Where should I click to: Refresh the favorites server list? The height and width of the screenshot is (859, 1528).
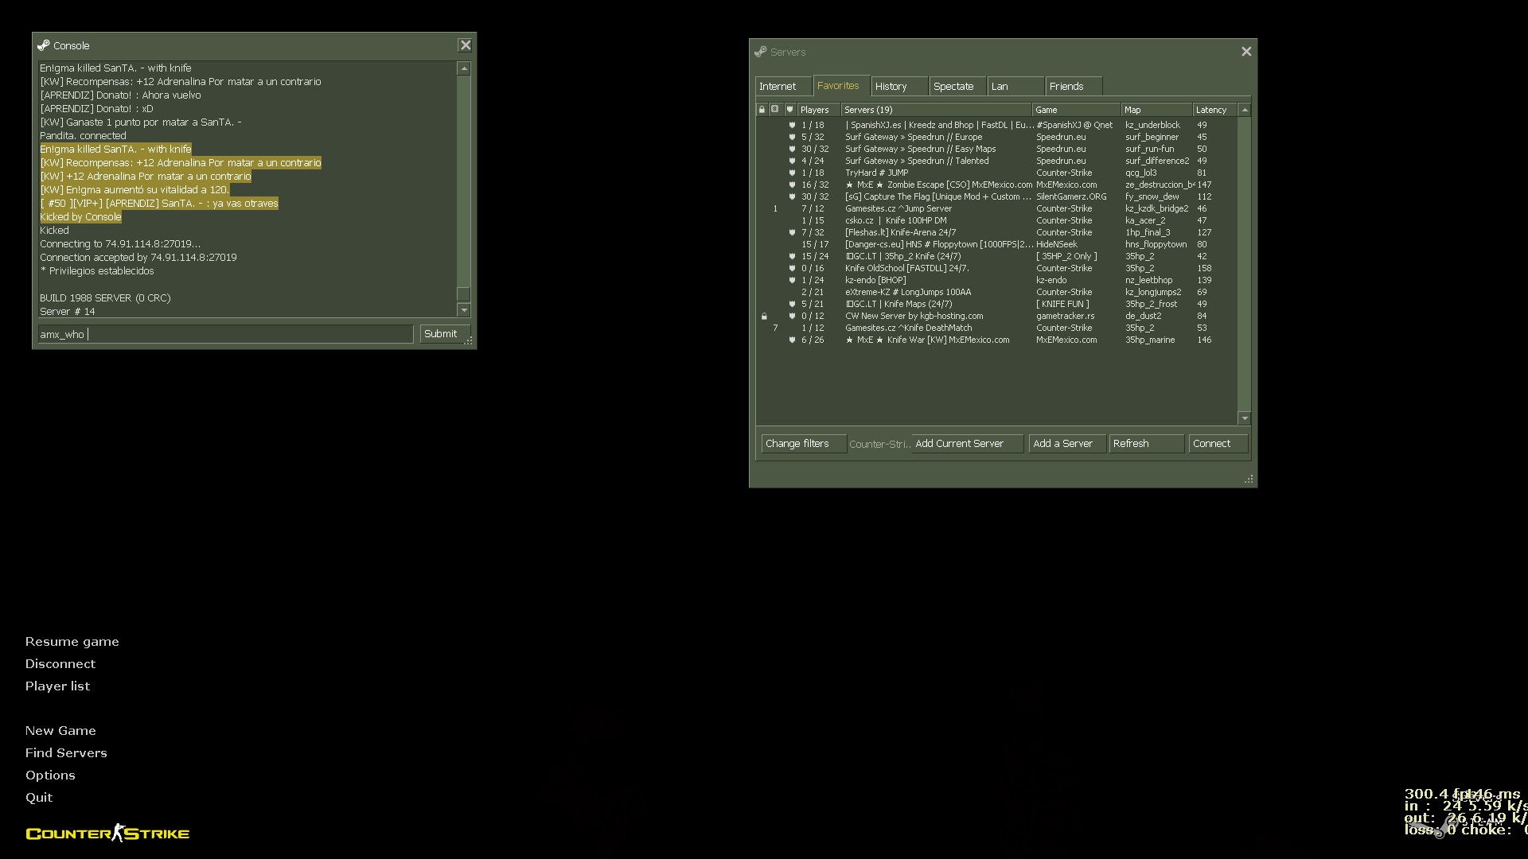pos(1147,444)
